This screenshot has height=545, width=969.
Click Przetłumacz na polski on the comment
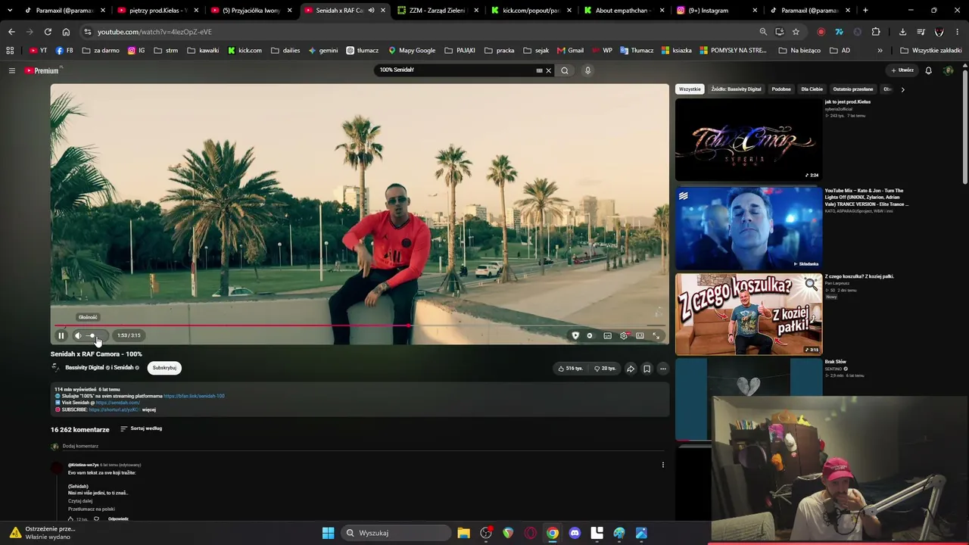[91, 509]
